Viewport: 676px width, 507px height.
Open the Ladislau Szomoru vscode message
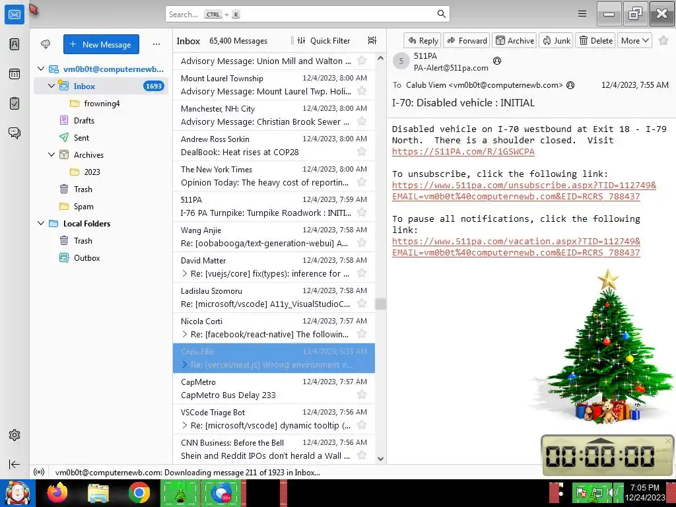pos(274,298)
